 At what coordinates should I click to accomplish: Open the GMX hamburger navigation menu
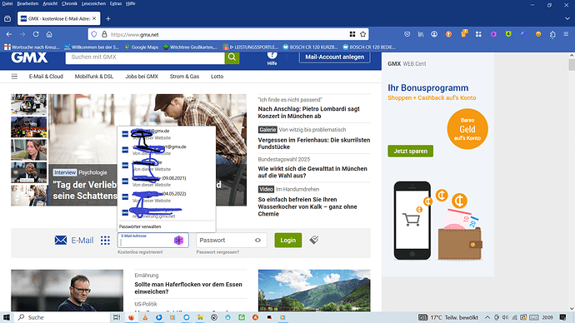pyautogui.click(x=14, y=77)
